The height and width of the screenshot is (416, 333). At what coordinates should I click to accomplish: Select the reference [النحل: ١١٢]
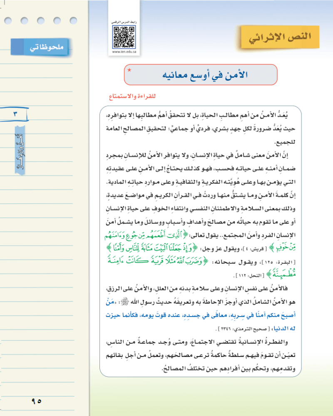(249, 276)
